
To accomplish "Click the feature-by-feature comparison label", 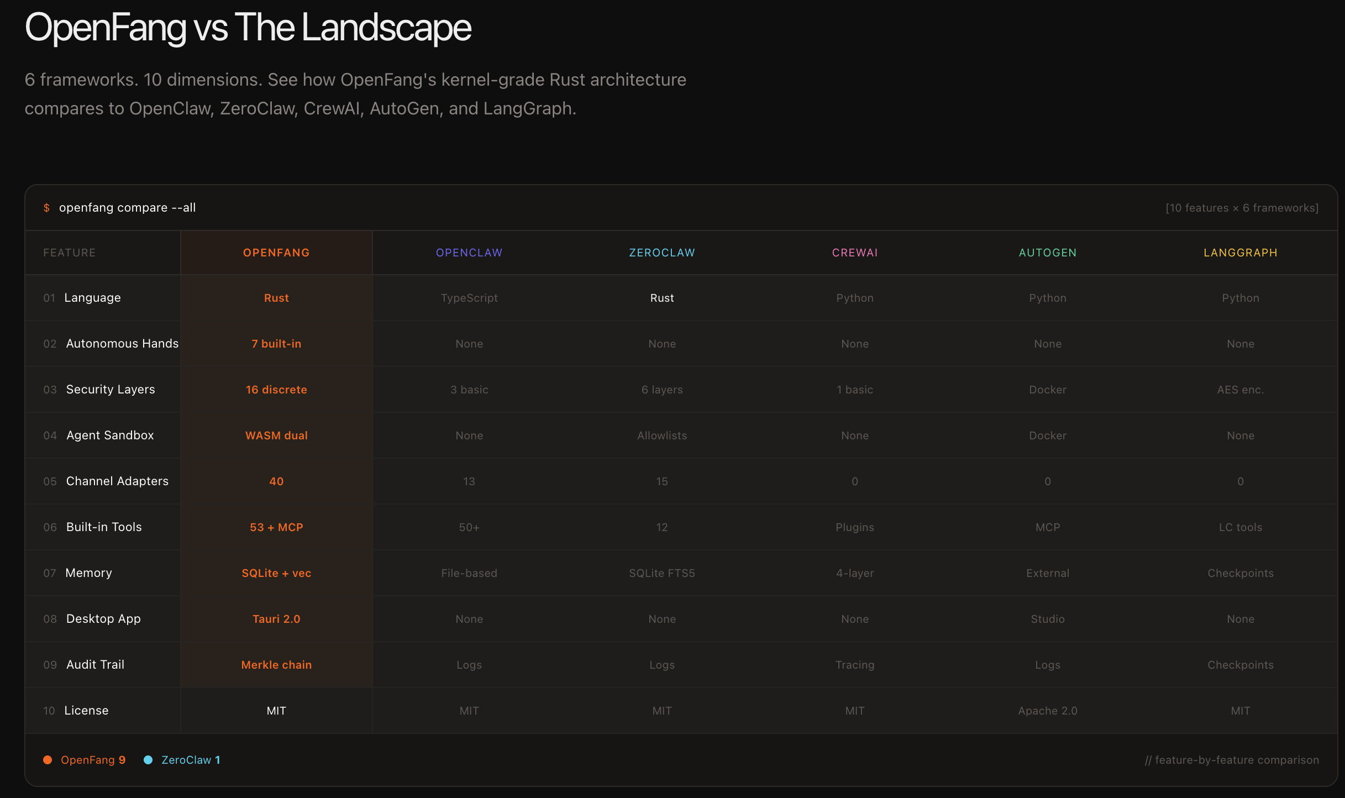I will pyautogui.click(x=1232, y=759).
